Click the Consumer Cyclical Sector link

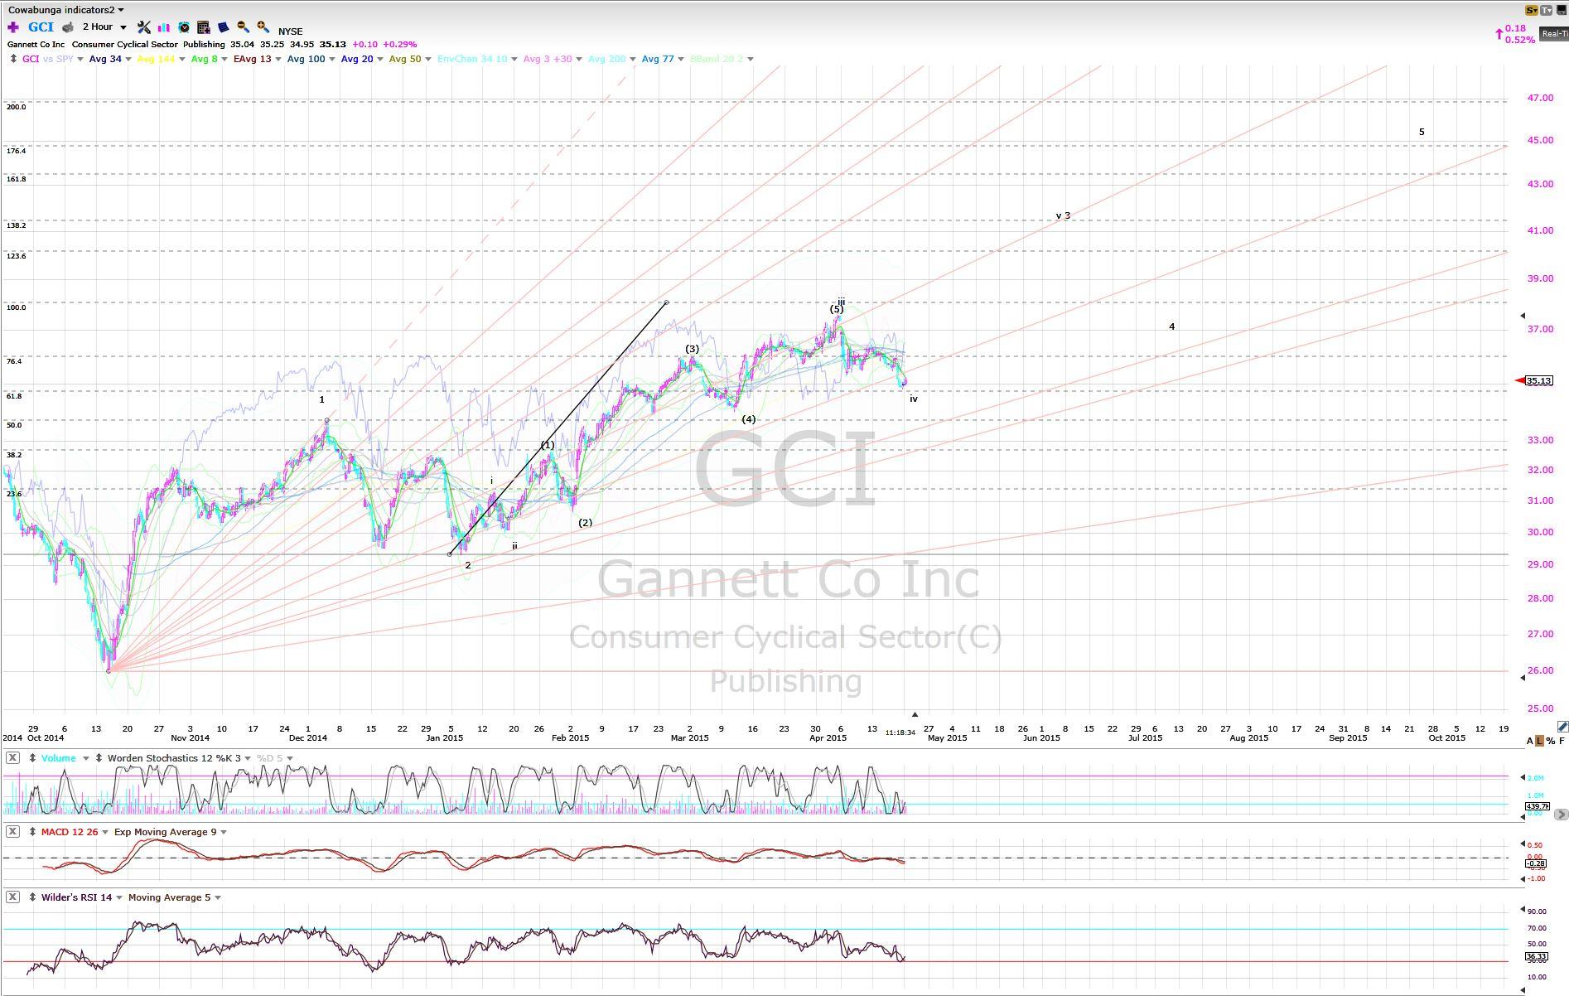tap(125, 44)
